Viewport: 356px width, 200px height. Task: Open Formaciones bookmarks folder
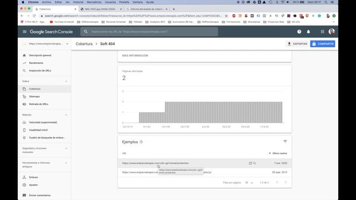231,22
